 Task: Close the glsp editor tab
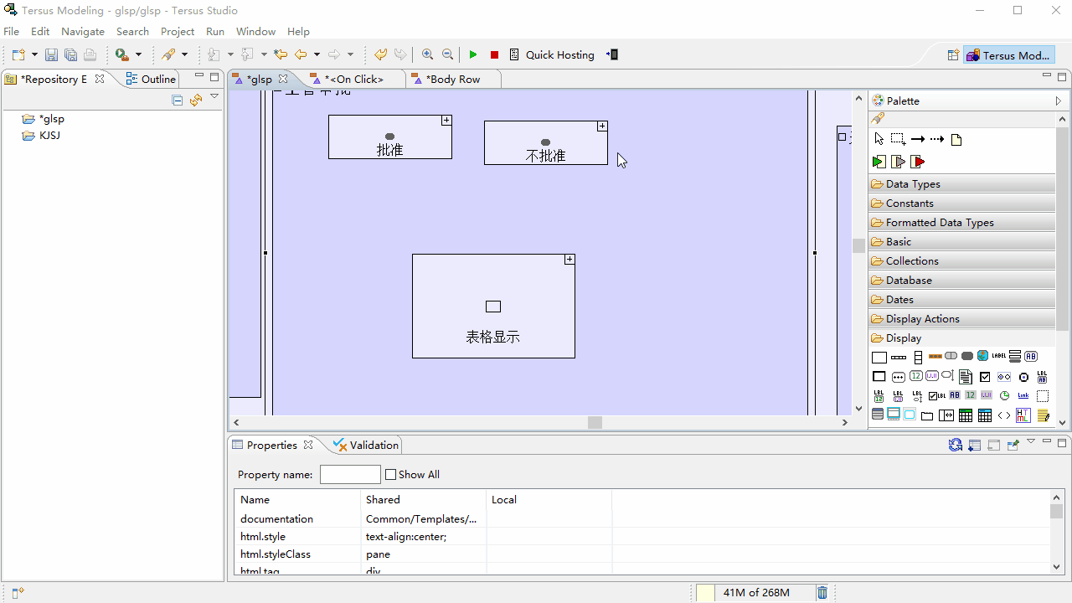[x=283, y=79]
